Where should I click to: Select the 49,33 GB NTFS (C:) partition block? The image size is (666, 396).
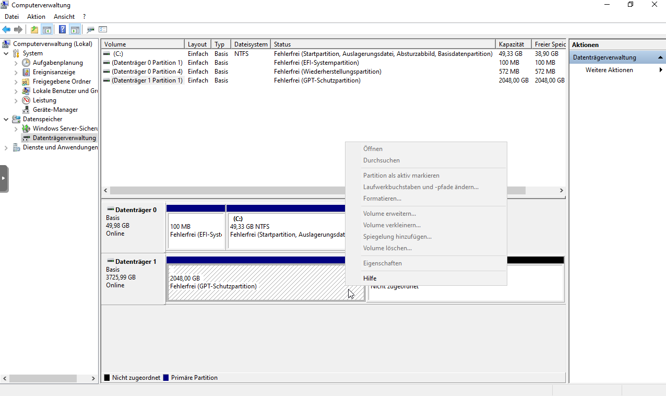click(x=287, y=227)
